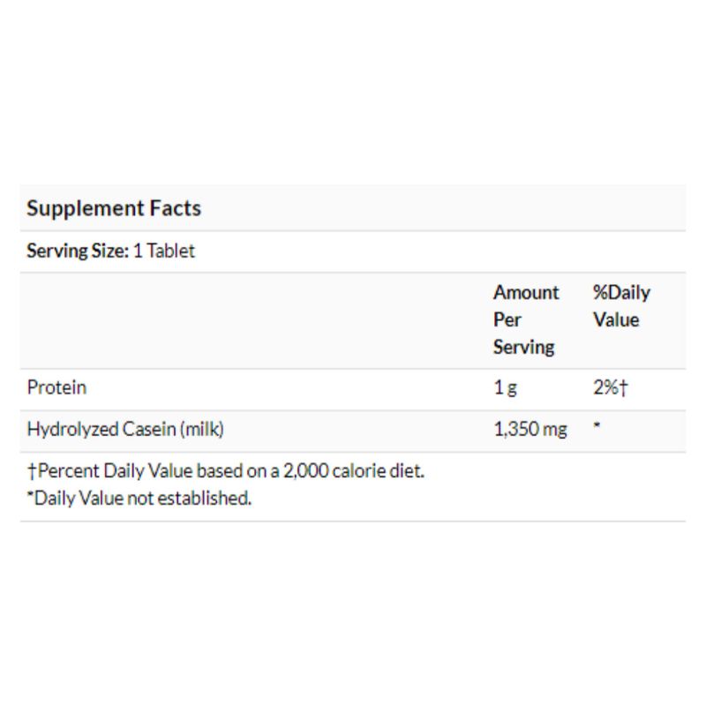Viewport: 706px width, 706px height.
Task: Click the word Serving under Amount Per
Action: (523, 348)
